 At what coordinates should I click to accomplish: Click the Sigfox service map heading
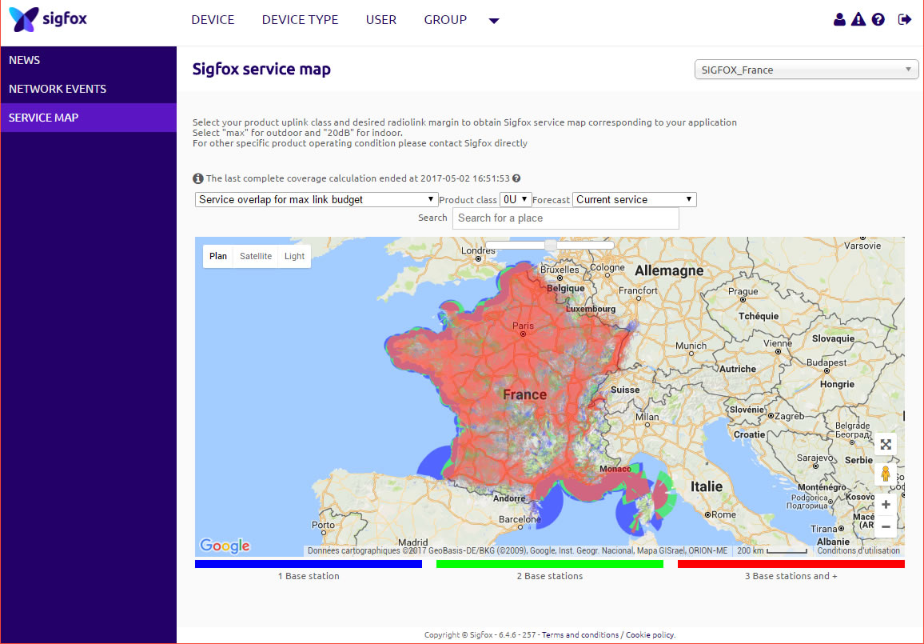point(261,69)
